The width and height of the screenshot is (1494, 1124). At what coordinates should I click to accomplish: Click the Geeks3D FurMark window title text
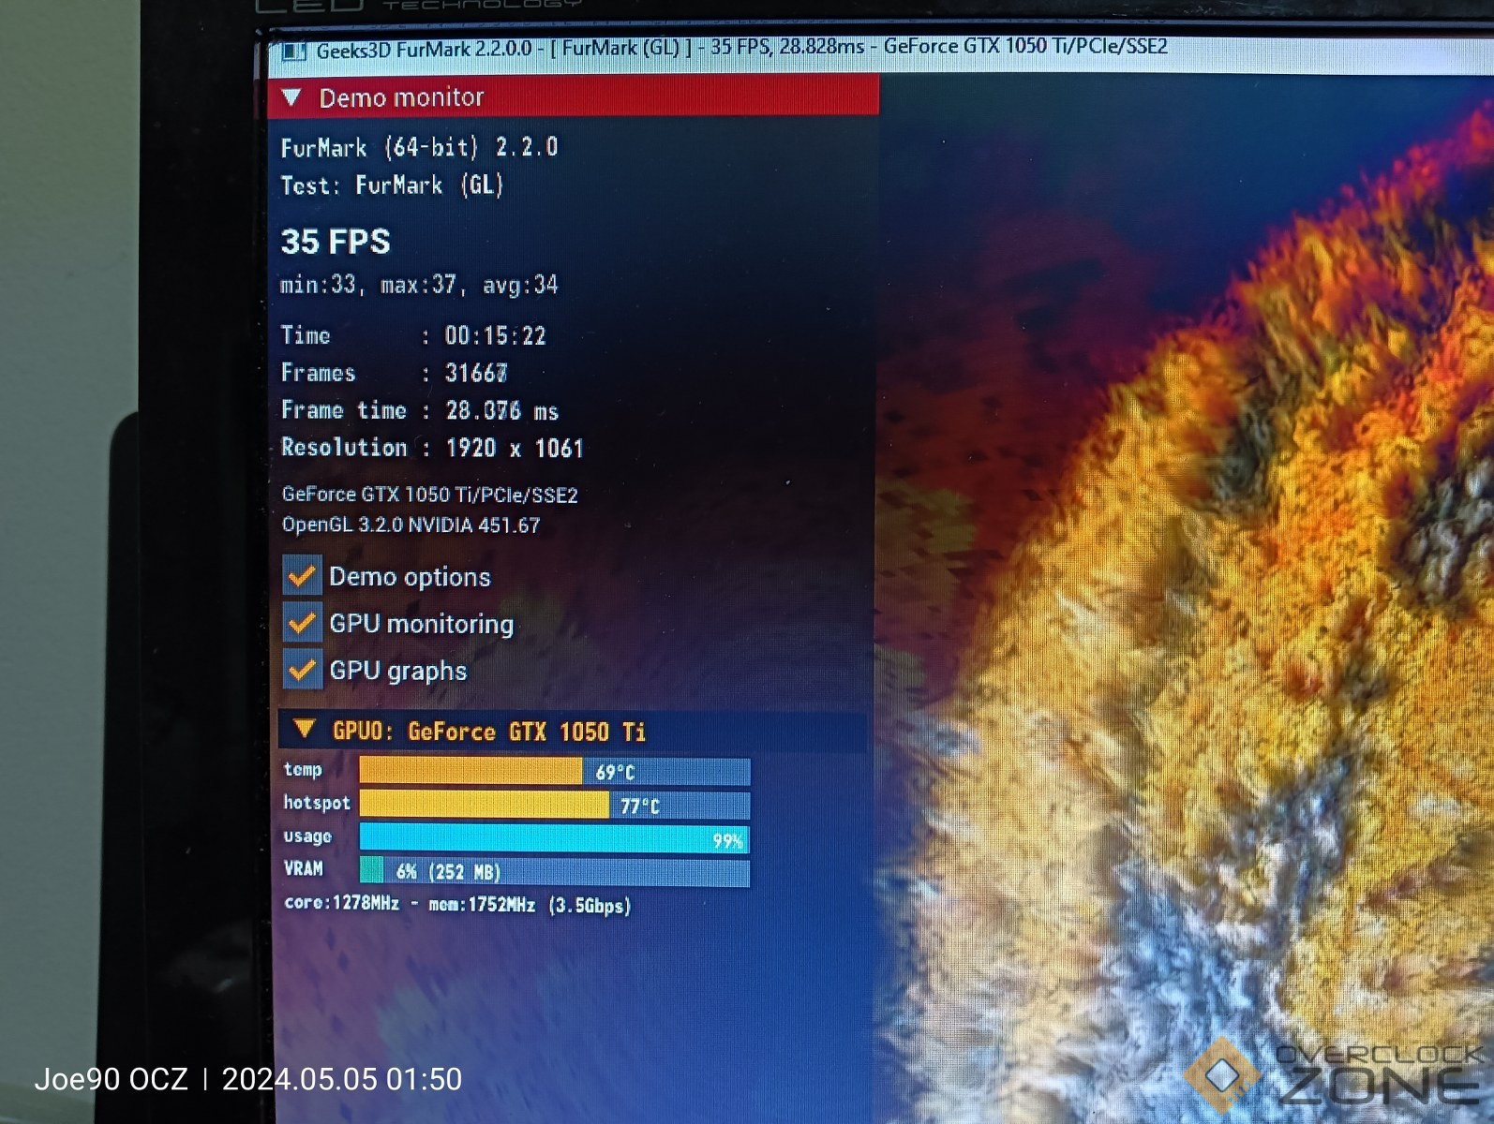[x=741, y=47]
